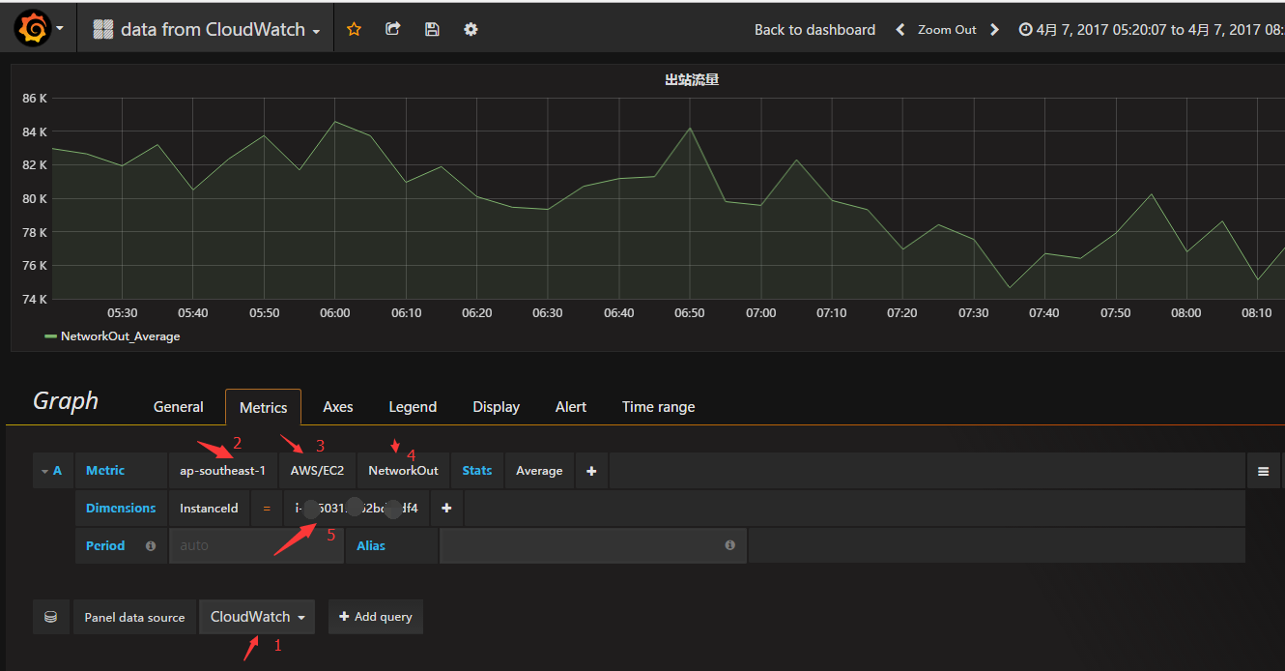This screenshot has height=671, width=1285.
Task: Toggle NetworkOut_Average series in legend
Action: click(119, 336)
